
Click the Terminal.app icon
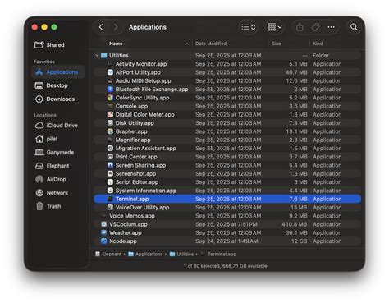pos(110,199)
